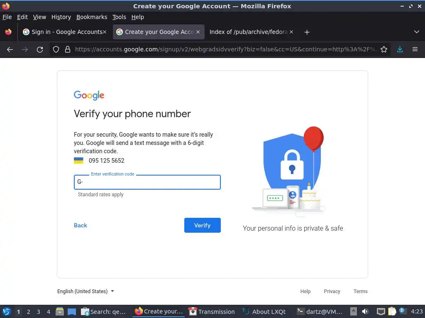425x318 pixels.
Task: Expand the list all tabs chevron
Action: click(417, 32)
